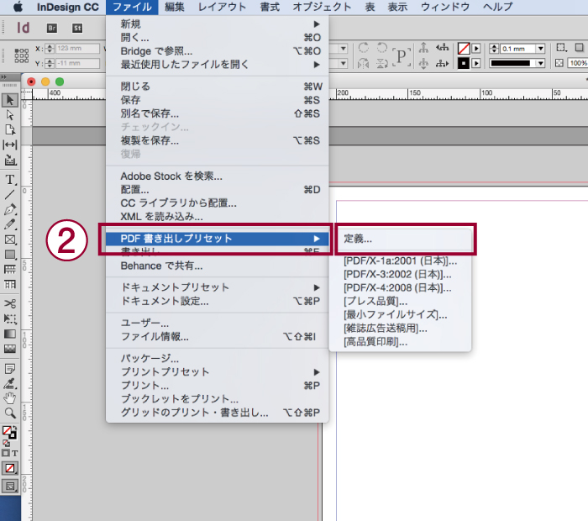Image resolution: width=588 pixels, height=521 pixels.
Task: Toggle formatting affects container button
Action: pos(6,453)
